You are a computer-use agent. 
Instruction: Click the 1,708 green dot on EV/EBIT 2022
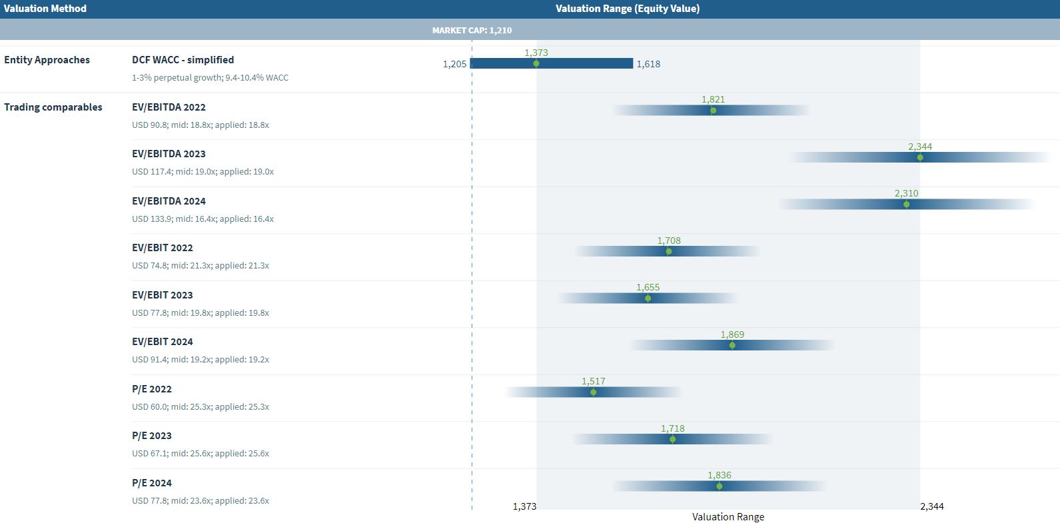coord(669,252)
